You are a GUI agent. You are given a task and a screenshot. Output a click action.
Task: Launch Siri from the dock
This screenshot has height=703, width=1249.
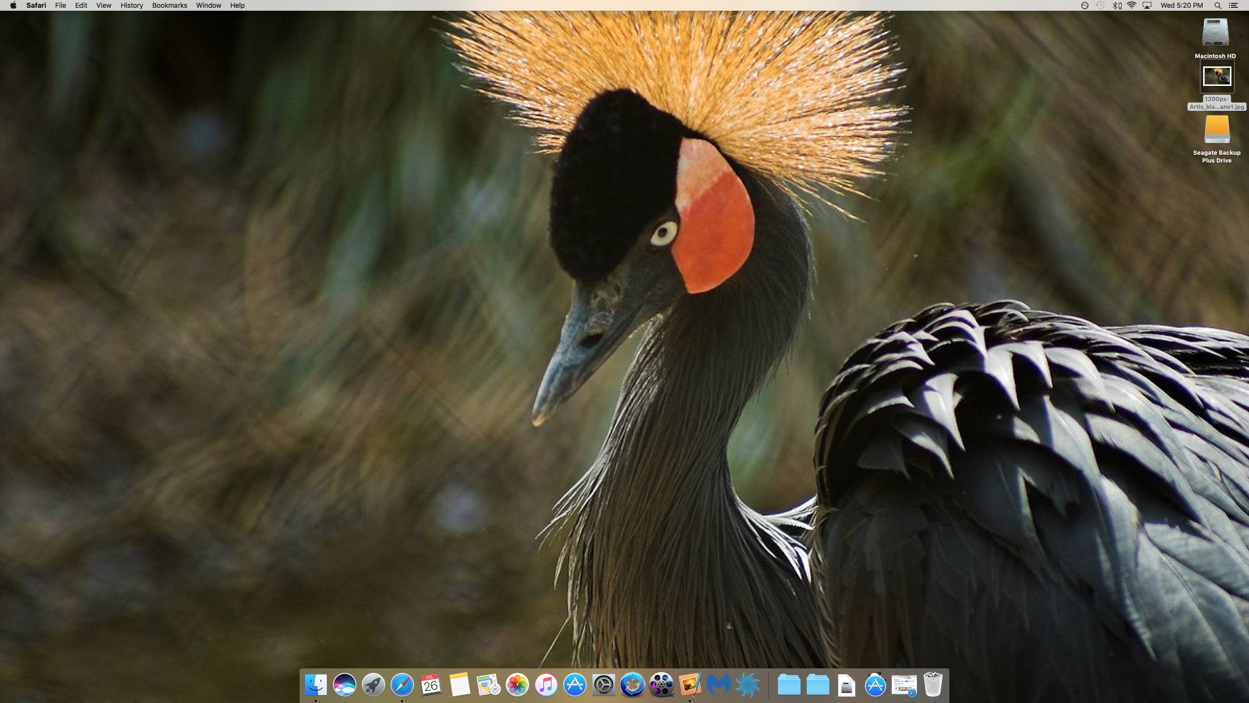point(344,684)
